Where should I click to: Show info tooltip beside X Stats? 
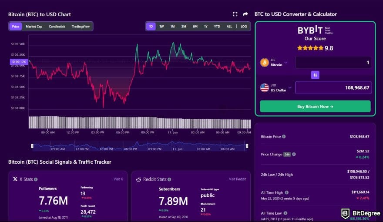tap(36, 179)
